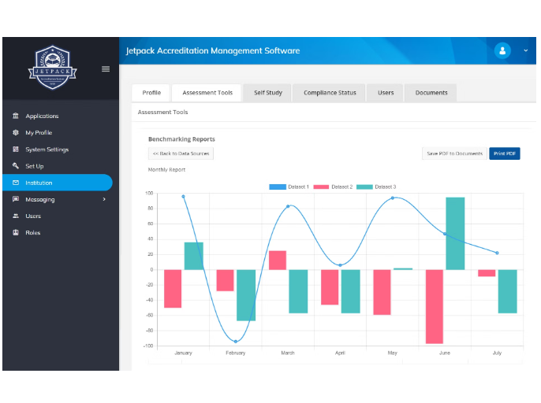Expand the Messaging submenu arrow
This screenshot has width=541, height=403.
pyautogui.click(x=104, y=199)
